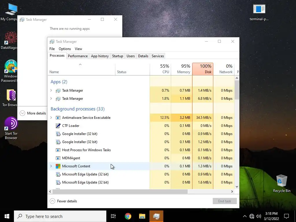Open the File menu
Image resolution: width=296 pixels, height=222 pixels.
pos(52,49)
